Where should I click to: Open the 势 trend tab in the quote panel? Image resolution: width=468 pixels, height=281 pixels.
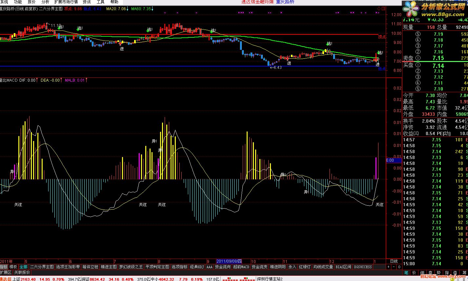tap(439, 273)
